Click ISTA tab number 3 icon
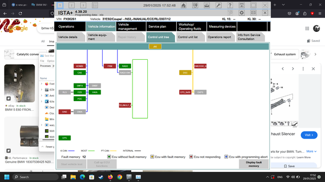 (x=83, y=6)
